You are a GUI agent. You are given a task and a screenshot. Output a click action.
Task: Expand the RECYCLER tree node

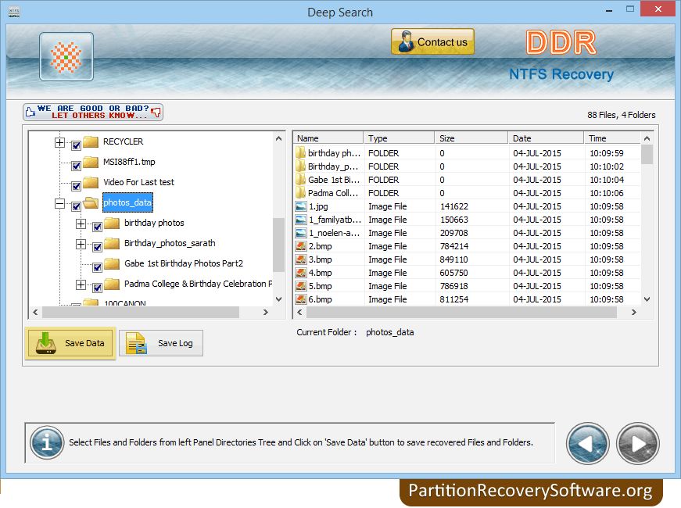pyautogui.click(x=59, y=142)
